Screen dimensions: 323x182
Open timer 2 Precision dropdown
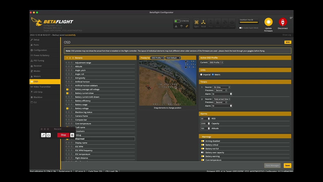(x=221, y=102)
